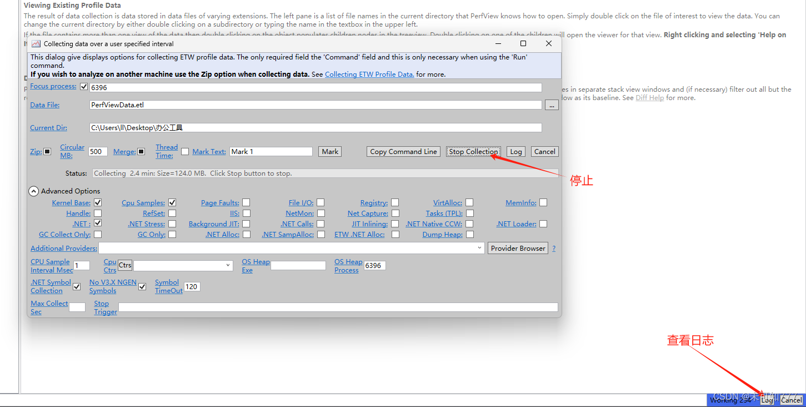Enable the VirtAlloc checkbox
The image size is (806, 407).
[469, 202]
